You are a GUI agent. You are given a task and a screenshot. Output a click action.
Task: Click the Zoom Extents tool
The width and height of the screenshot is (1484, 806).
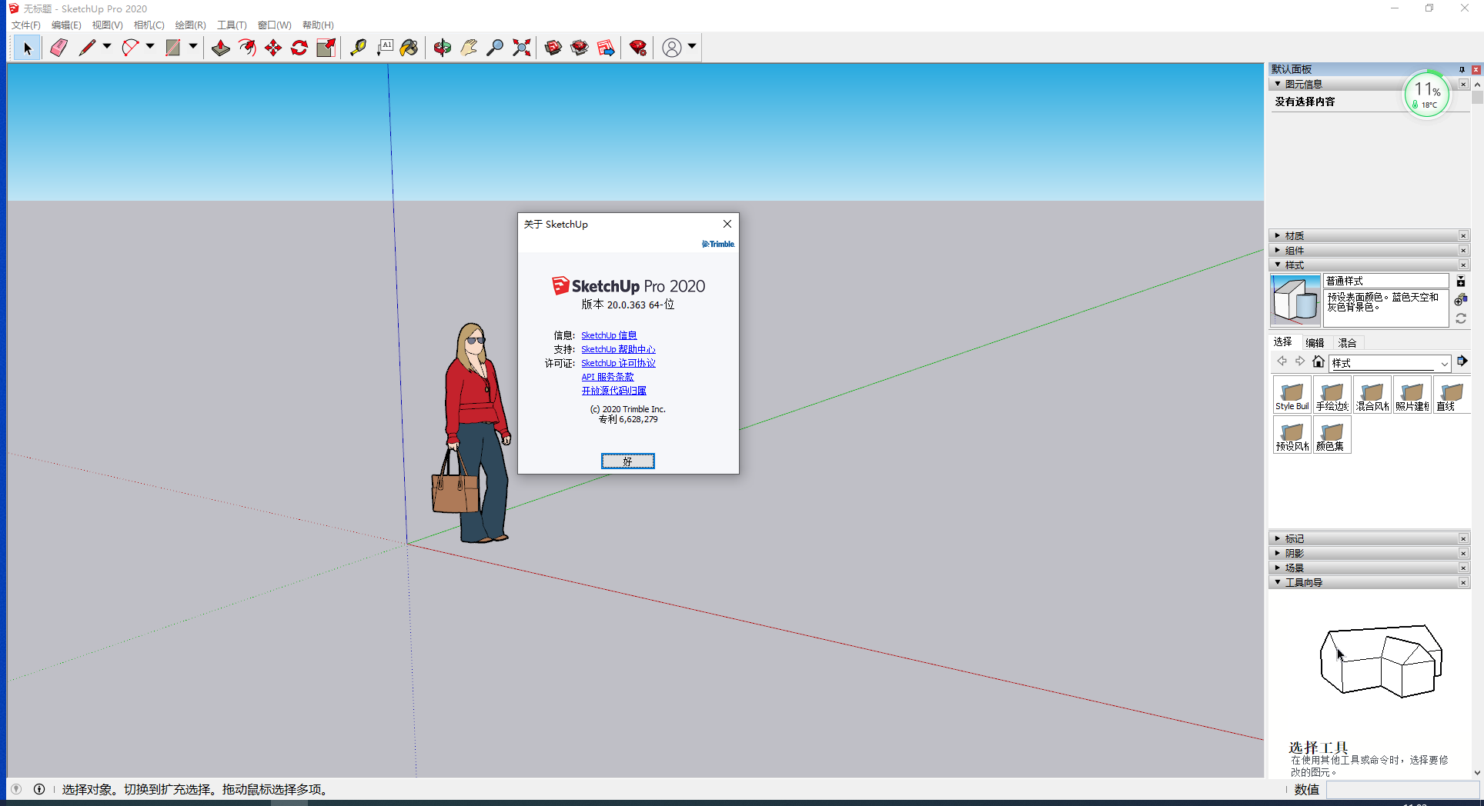pos(522,48)
